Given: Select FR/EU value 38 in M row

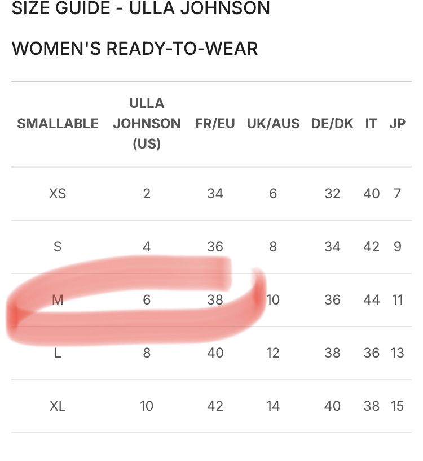Looking at the screenshot, I should coord(215,300).
